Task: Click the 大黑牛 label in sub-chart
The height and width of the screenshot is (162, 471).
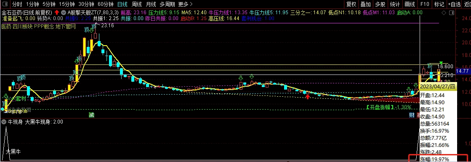Action: point(13,152)
